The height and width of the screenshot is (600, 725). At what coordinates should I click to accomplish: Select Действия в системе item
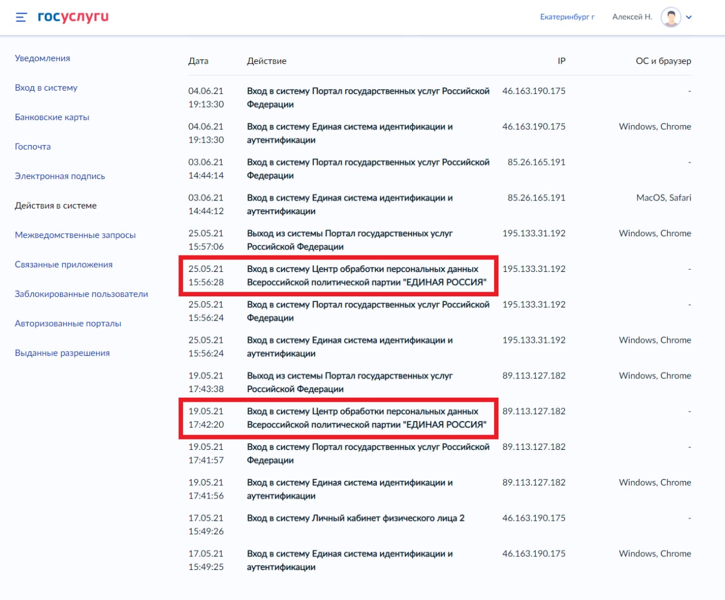tap(56, 206)
